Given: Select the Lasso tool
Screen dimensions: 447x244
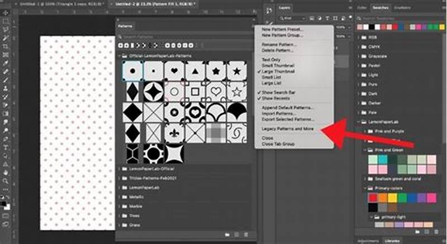Looking at the screenshot, I should pos(6,30).
